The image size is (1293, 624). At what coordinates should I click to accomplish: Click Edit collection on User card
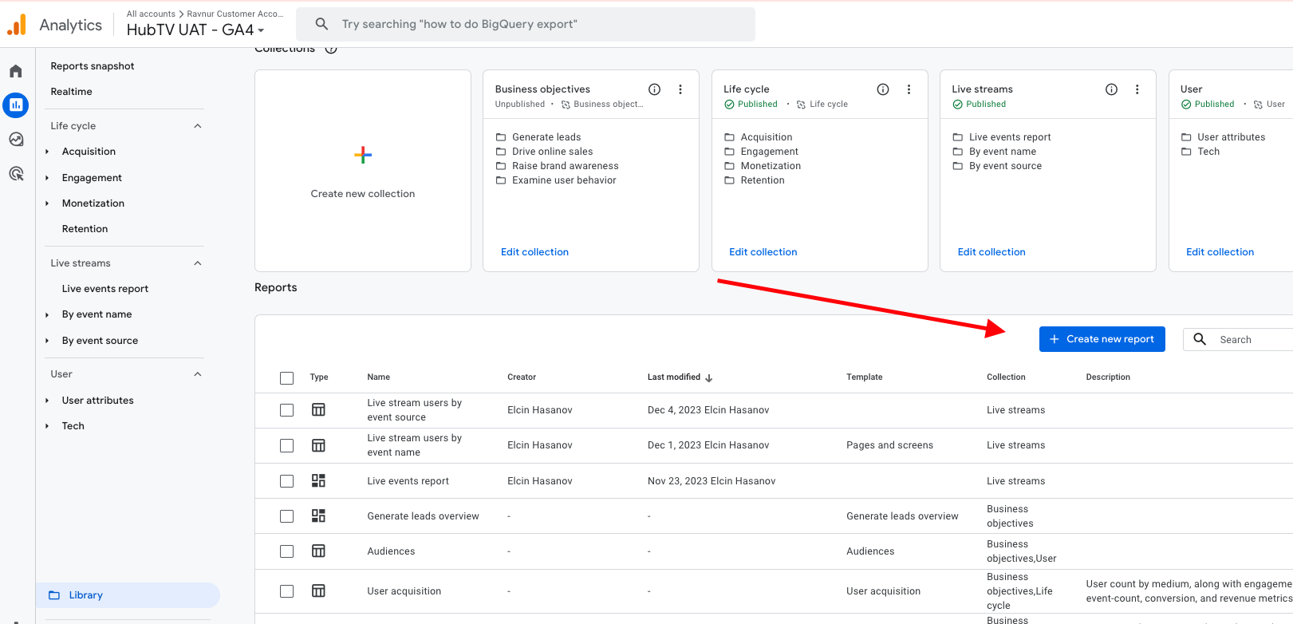point(1220,252)
